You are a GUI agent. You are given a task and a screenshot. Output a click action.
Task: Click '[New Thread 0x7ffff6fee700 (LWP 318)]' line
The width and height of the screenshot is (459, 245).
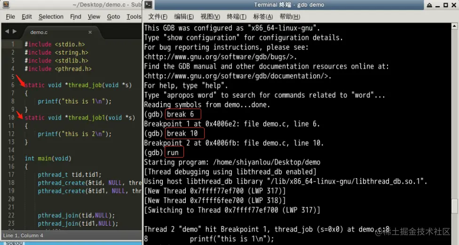click(x=215, y=200)
